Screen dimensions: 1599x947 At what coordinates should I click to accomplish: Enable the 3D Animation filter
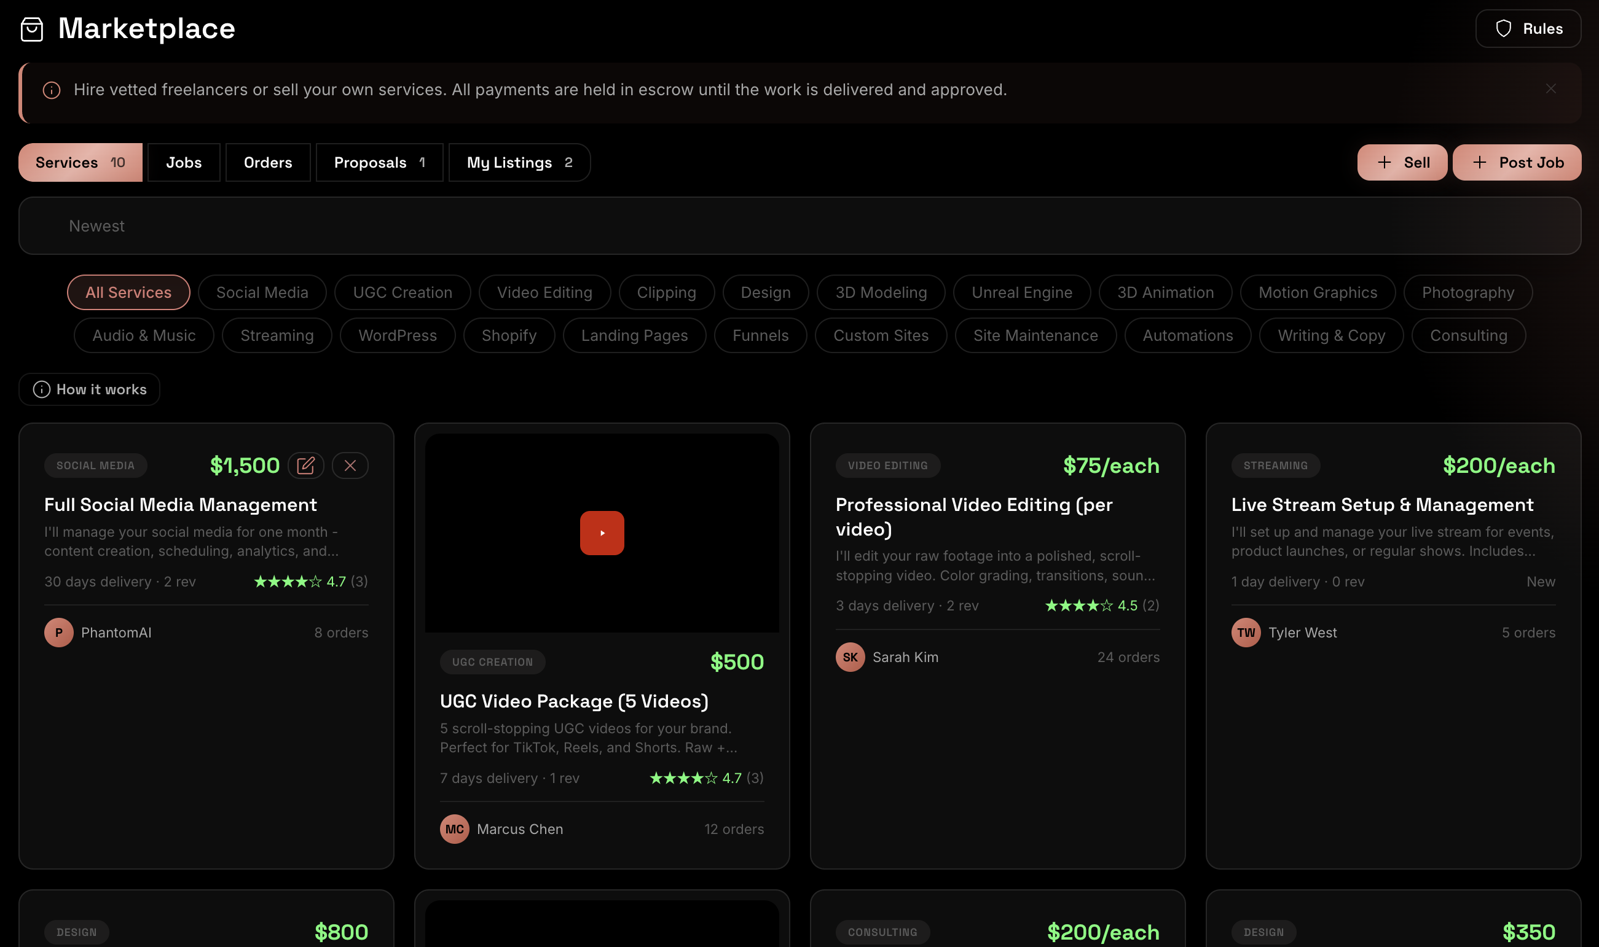pos(1165,292)
